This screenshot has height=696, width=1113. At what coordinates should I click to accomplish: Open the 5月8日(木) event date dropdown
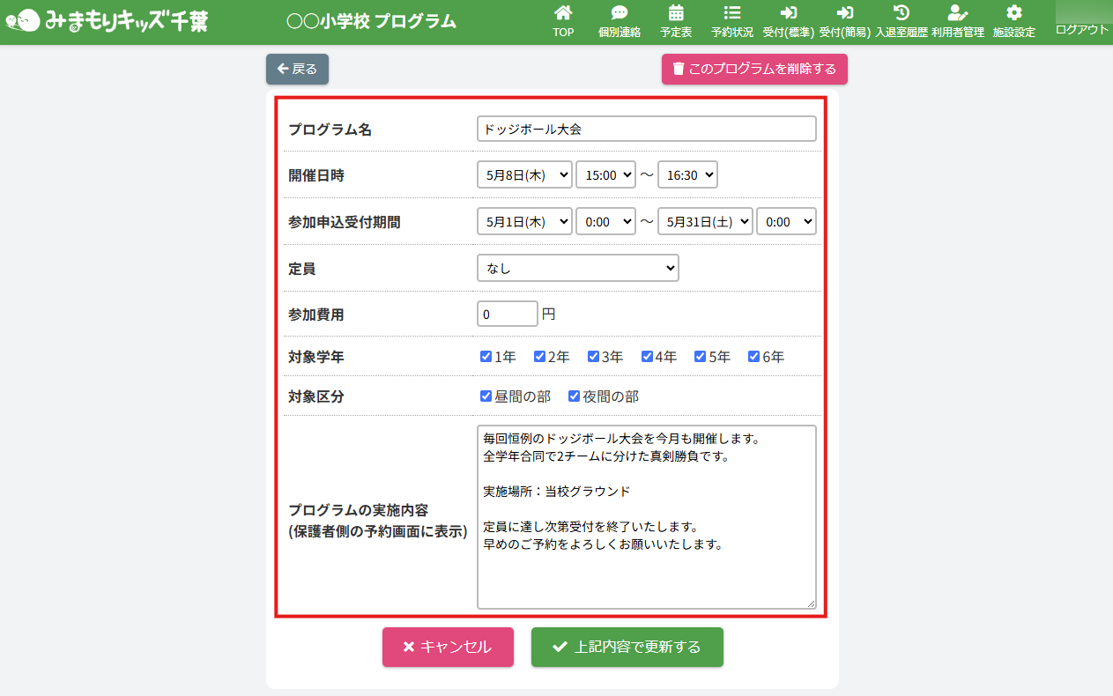coord(524,175)
